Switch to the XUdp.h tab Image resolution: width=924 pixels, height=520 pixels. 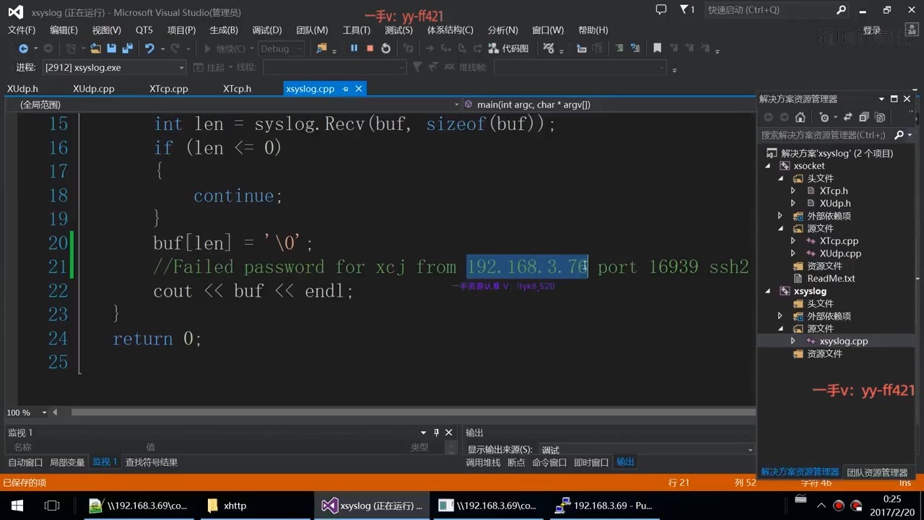coord(22,89)
